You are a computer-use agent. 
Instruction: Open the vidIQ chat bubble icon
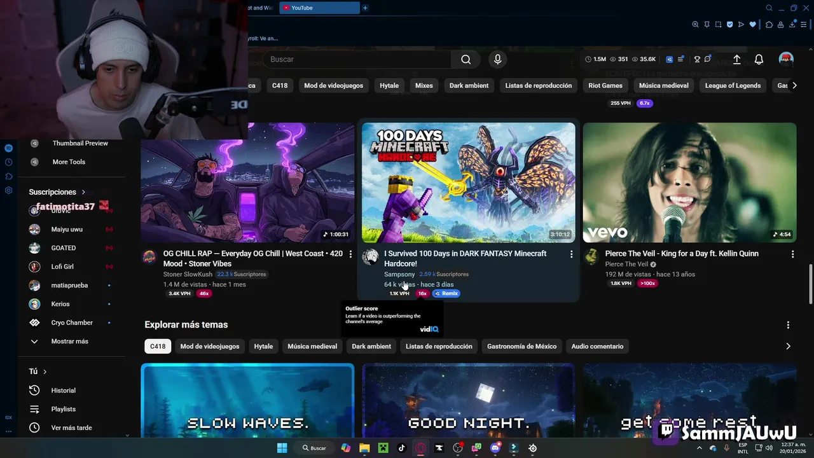(708, 59)
